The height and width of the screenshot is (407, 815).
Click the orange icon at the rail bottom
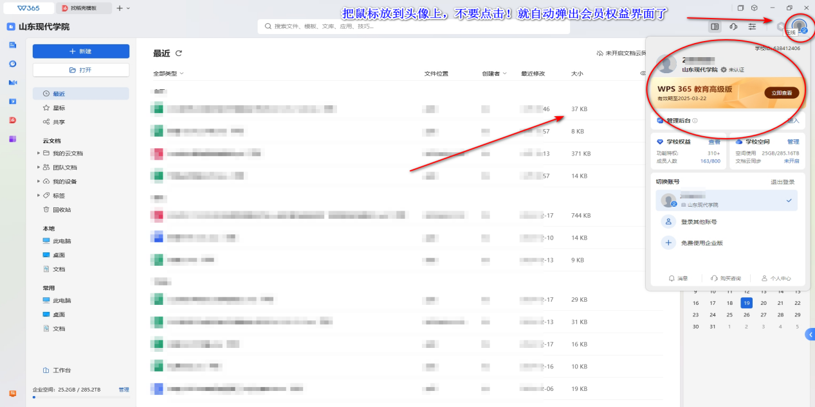pos(12,394)
